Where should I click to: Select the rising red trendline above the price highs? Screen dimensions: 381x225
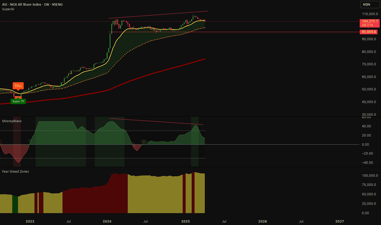click(x=158, y=15)
